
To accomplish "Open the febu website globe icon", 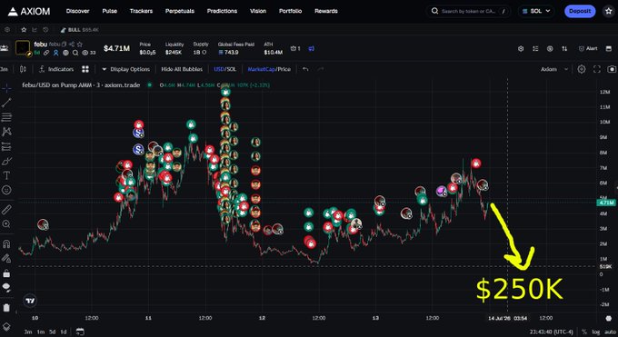I will (65, 53).
